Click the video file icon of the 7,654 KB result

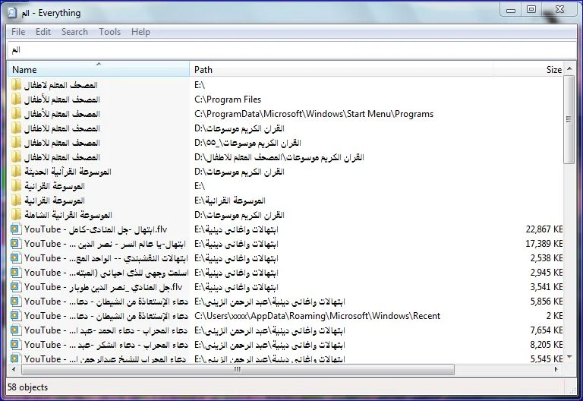16,330
